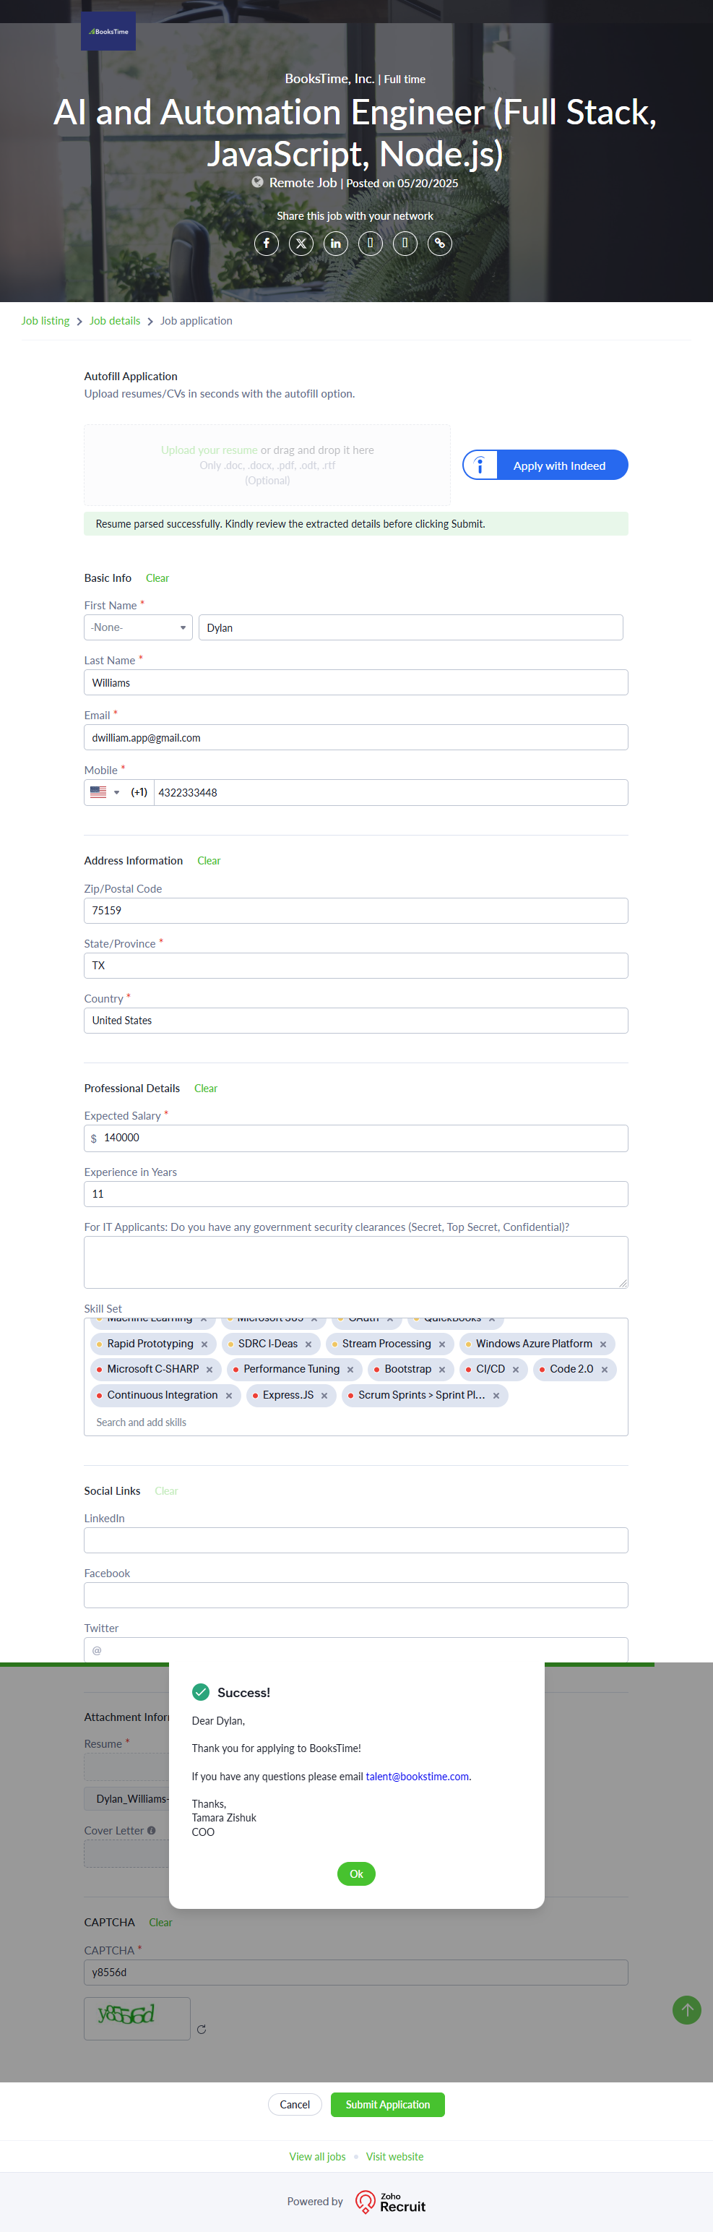Go to Job listing breadcrumb
Viewport: 713px width, 2232px height.
45,321
